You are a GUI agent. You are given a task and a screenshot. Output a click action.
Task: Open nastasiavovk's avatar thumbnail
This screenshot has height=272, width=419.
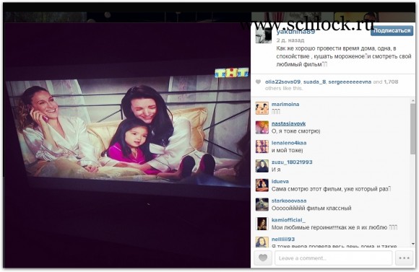point(262,127)
